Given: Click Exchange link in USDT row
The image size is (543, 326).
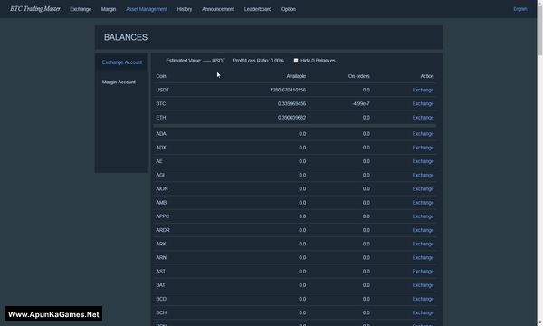Looking at the screenshot, I should [x=423, y=90].
